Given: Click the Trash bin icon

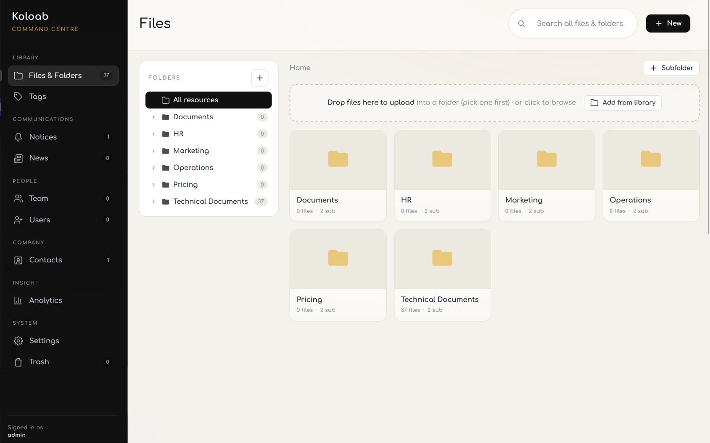Looking at the screenshot, I should [18, 362].
